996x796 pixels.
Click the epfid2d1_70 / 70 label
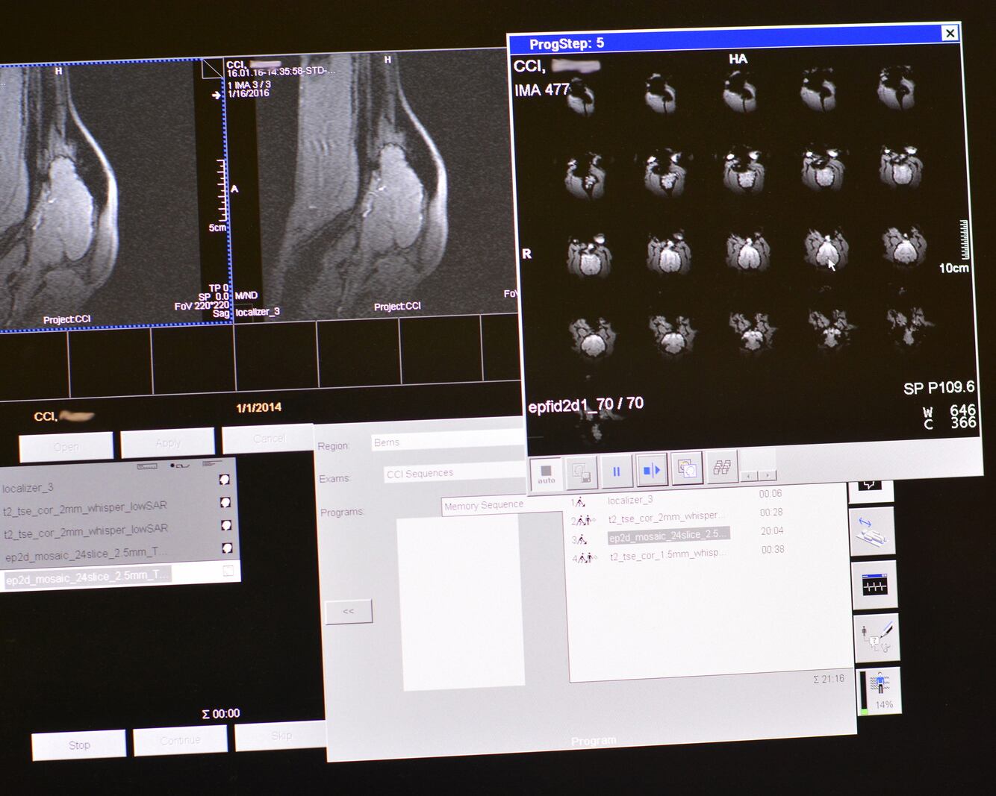click(x=586, y=405)
